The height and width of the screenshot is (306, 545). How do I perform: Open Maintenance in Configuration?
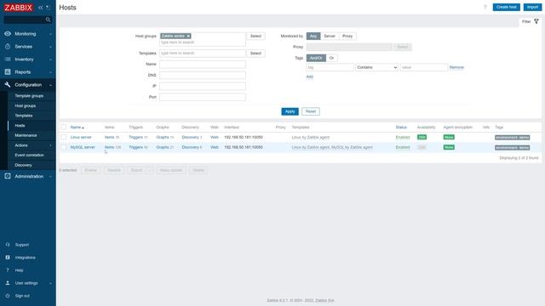click(x=26, y=135)
